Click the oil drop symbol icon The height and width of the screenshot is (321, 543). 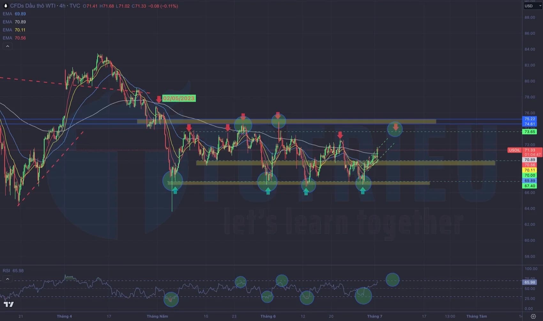[5, 6]
